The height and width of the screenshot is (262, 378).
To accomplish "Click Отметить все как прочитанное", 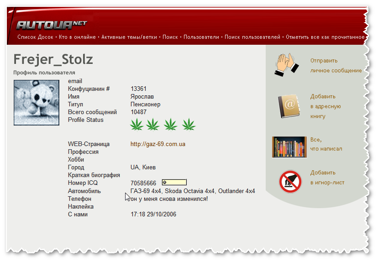I will pos(325,37).
